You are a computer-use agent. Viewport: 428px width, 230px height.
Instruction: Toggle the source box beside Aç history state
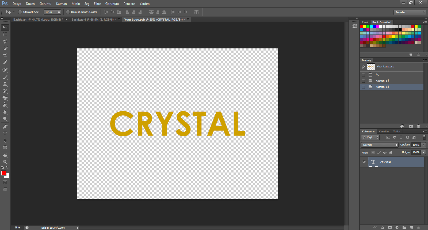pos(363,75)
